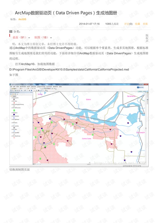Viewport: 158px width, 223px height.
Task: Click the Open document icon
Action: [12, 88]
